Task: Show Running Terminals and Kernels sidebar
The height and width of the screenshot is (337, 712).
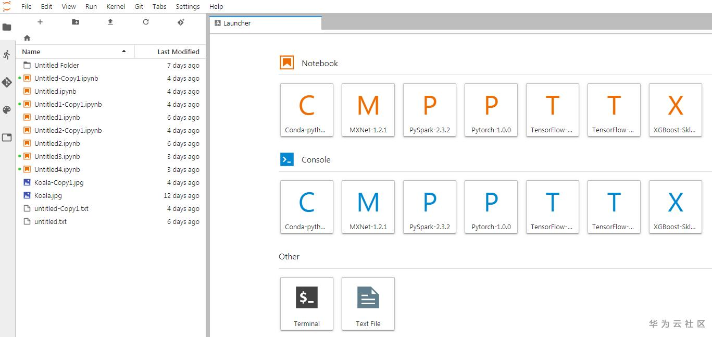Action: click(7, 55)
